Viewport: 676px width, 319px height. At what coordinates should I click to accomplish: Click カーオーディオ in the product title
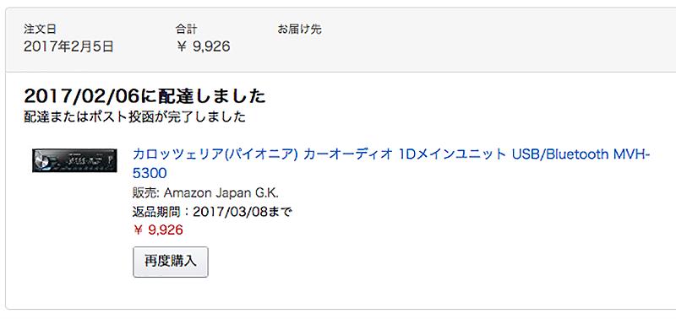coord(348,154)
